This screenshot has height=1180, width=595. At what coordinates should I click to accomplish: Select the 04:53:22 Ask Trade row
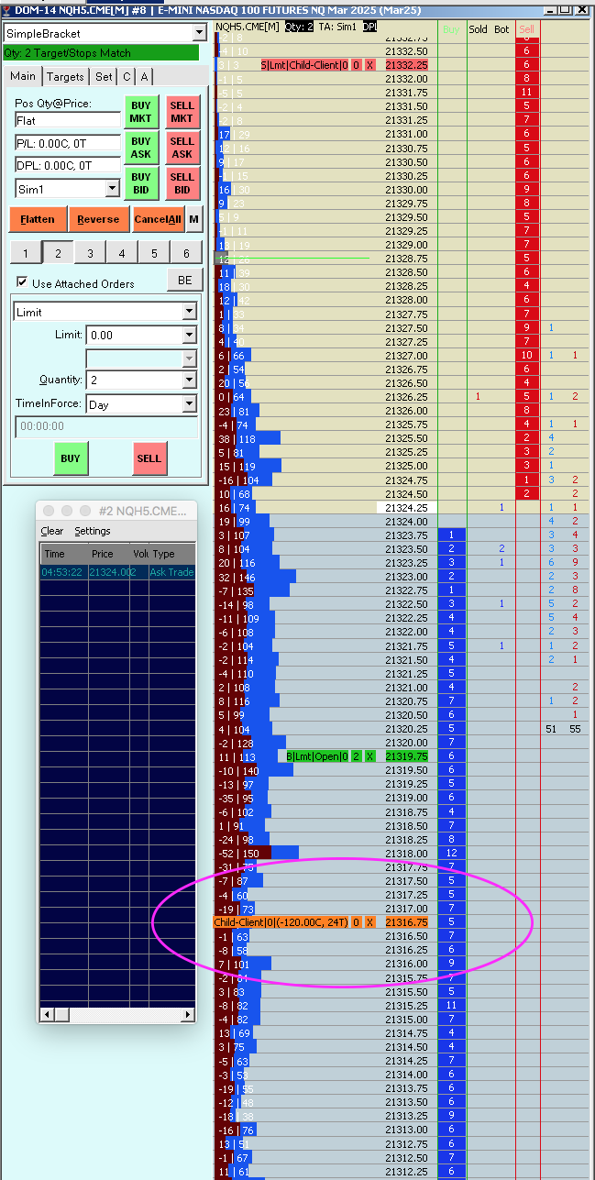tap(118, 572)
